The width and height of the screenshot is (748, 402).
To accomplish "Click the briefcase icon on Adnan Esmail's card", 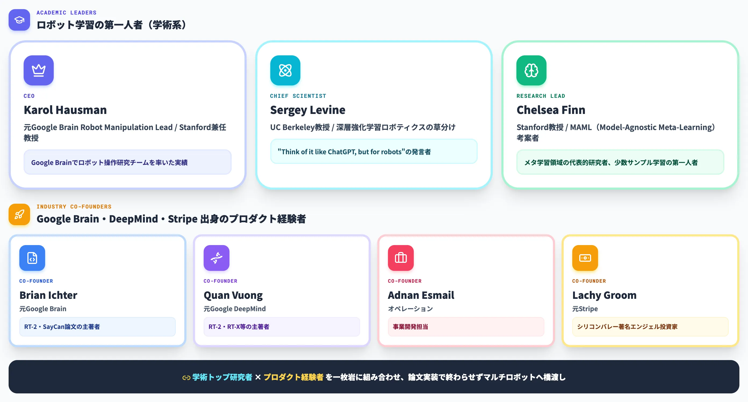I will [x=401, y=258].
